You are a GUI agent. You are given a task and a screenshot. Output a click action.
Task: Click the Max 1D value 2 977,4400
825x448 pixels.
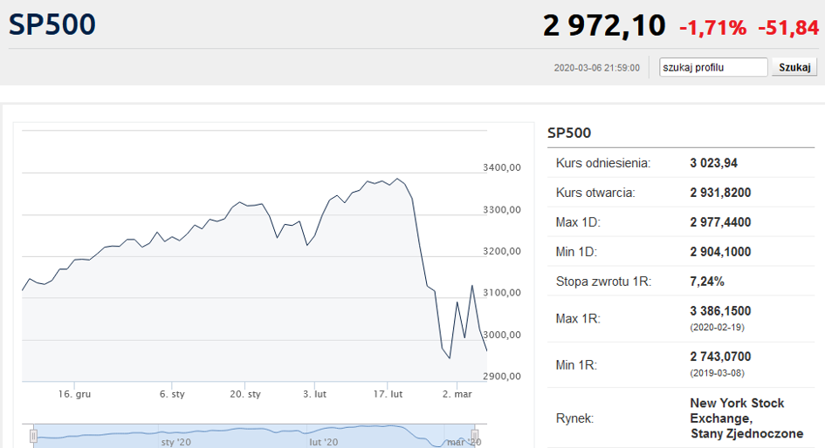720,222
